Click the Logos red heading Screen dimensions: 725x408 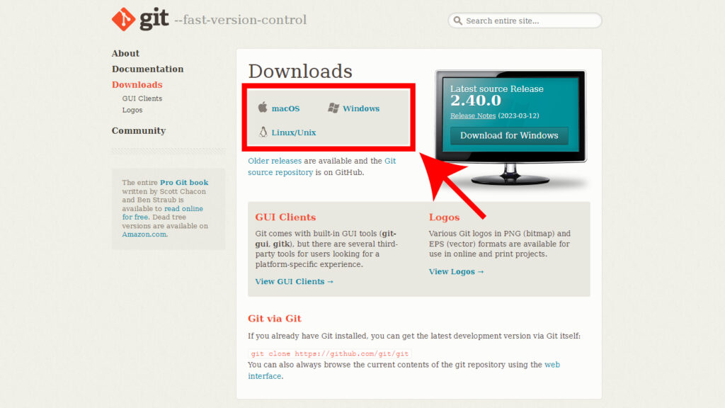pos(444,217)
